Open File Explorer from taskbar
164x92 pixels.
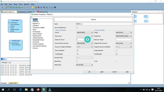pos(26,90)
